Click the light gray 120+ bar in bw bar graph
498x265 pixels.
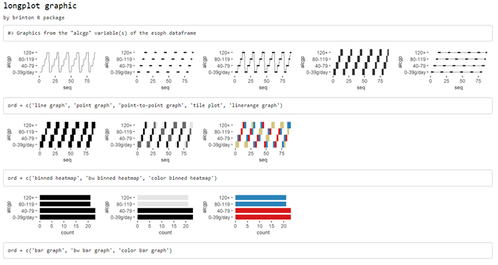(163, 198)
